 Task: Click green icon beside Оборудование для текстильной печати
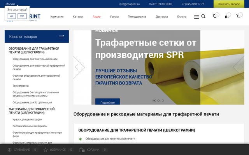pyautogui.click(x=81, y=139)
